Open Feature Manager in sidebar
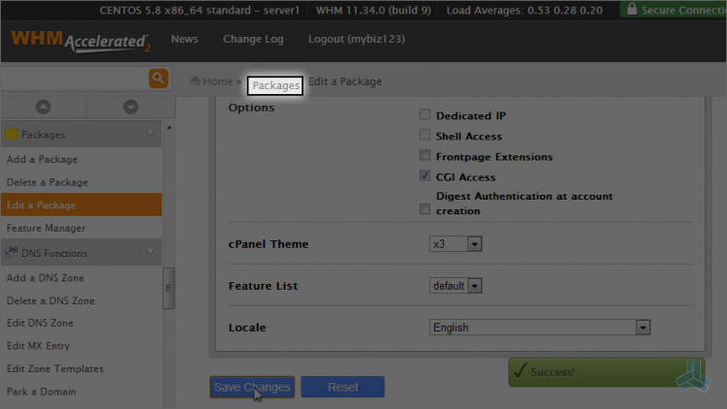727x409 pixels. click(47, 228)
